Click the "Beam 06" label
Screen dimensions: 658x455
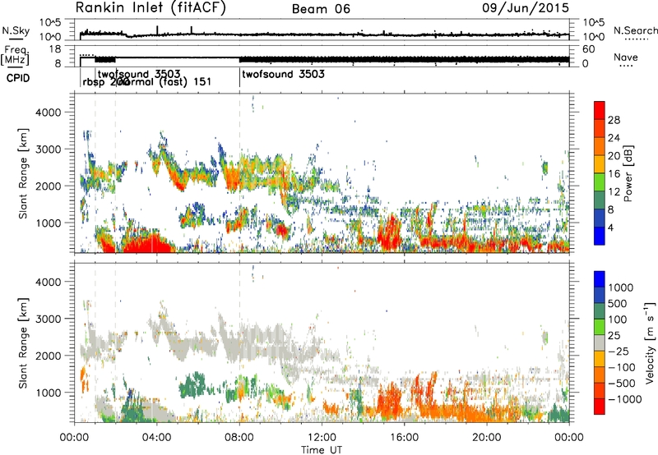point(321,9)
